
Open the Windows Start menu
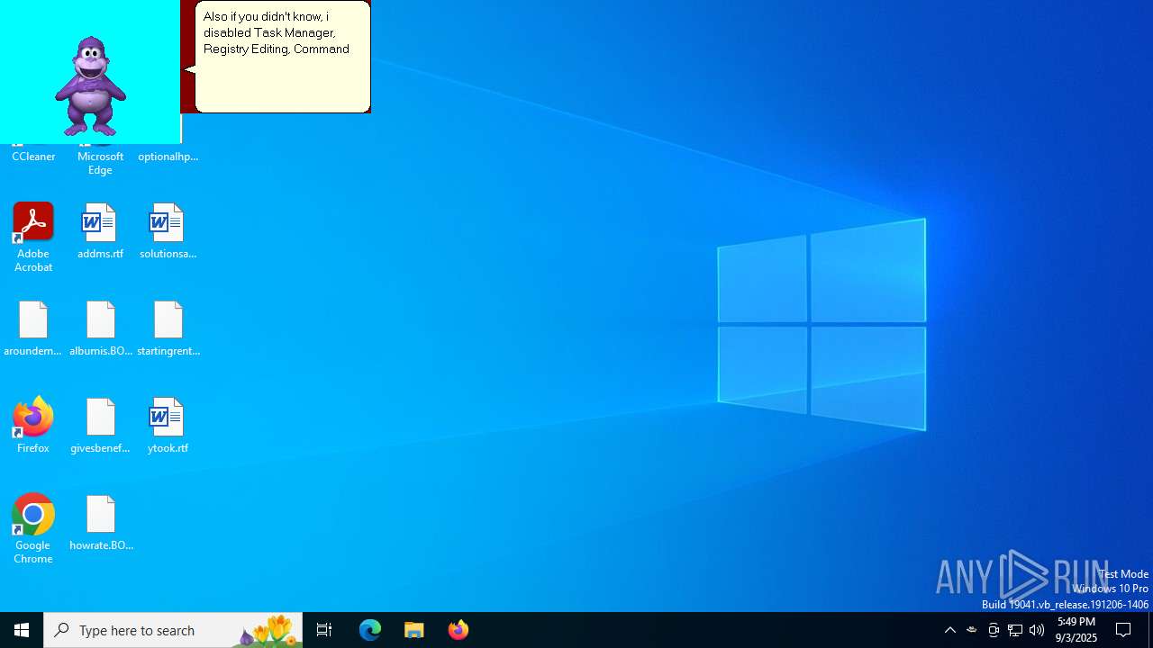point(22,630)
